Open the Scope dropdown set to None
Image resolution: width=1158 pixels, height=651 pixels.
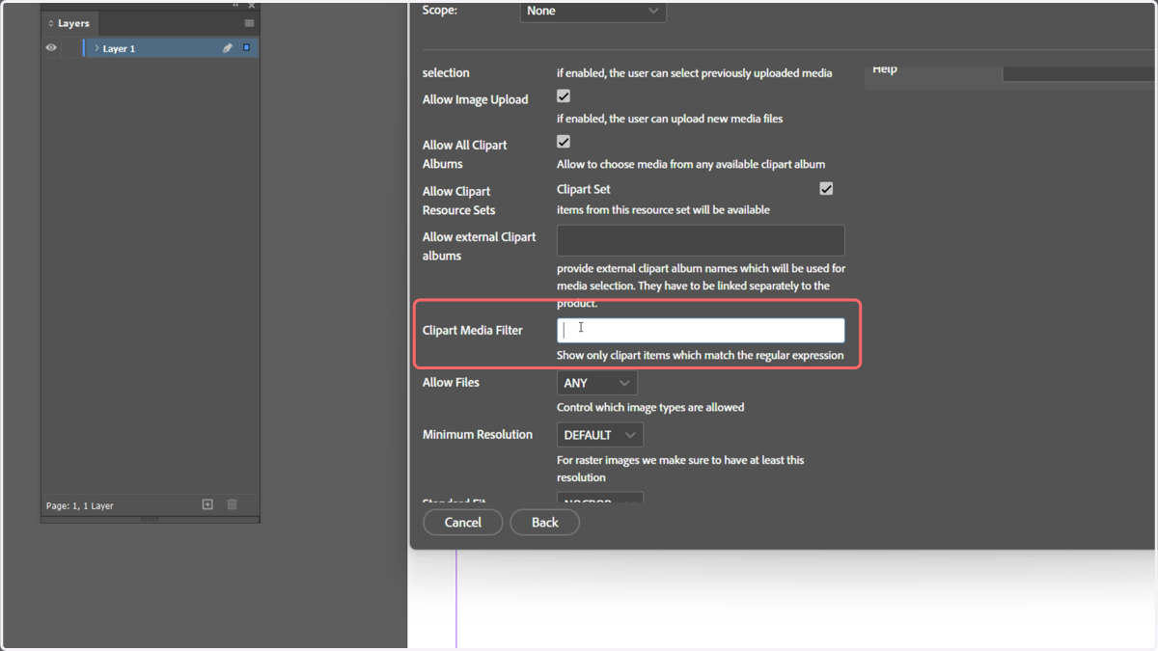(x=593, y=11)
